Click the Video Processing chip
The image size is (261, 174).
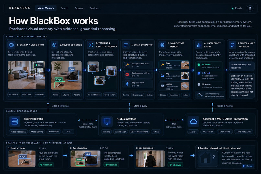pos(18,132)
